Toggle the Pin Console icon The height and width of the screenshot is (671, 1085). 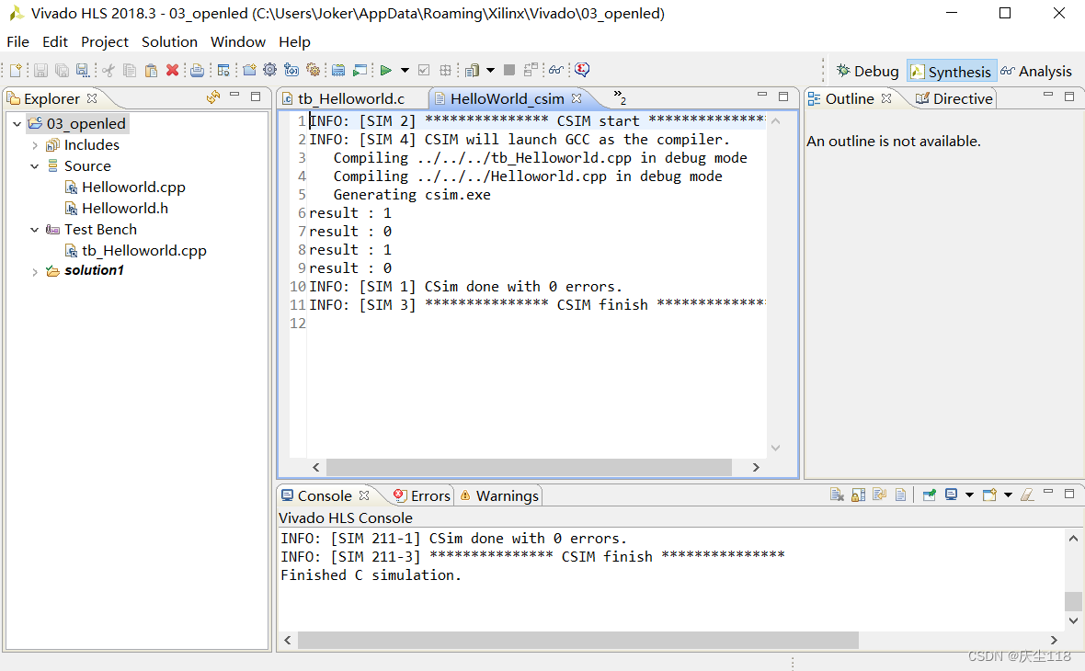pyautogui.click(x=930, y=495)
